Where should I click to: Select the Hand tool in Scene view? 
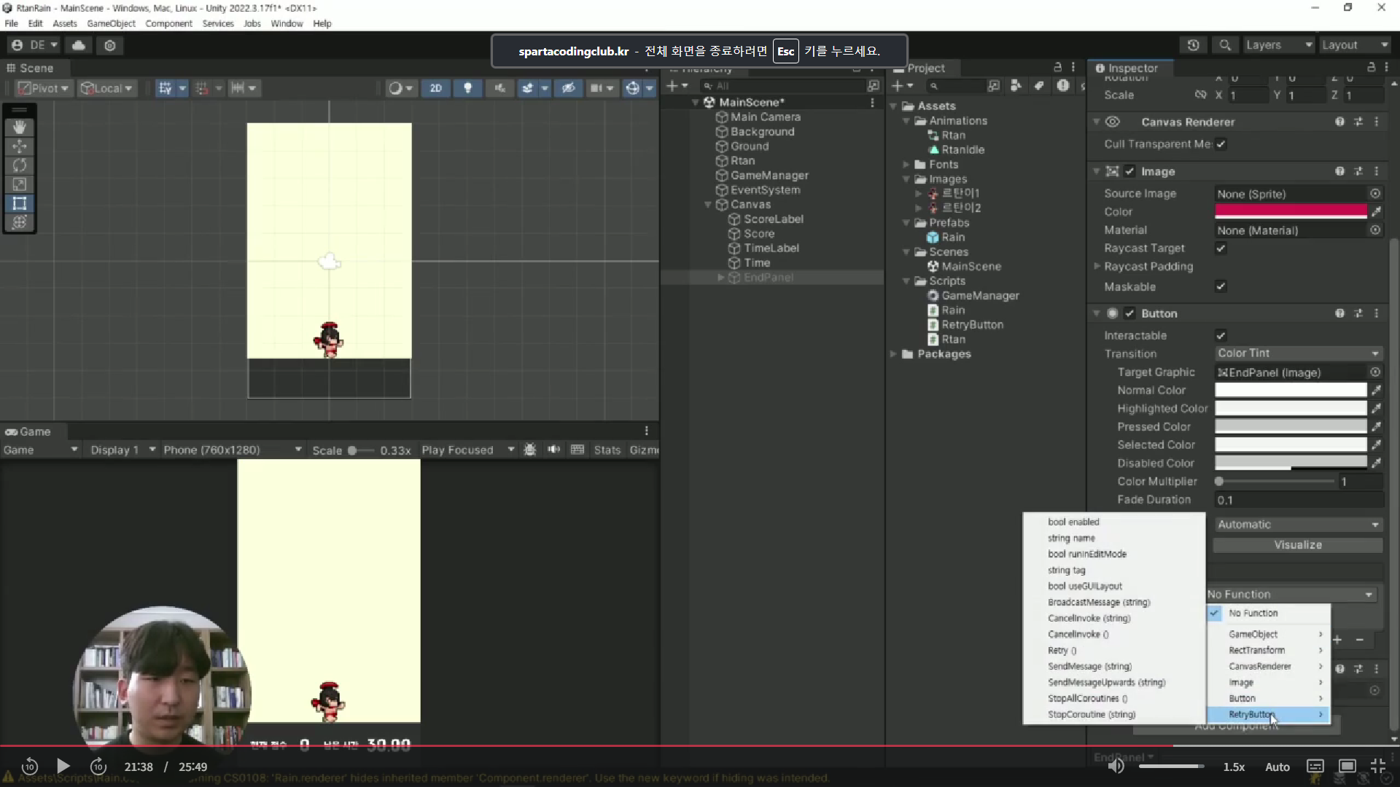point(20,128)
